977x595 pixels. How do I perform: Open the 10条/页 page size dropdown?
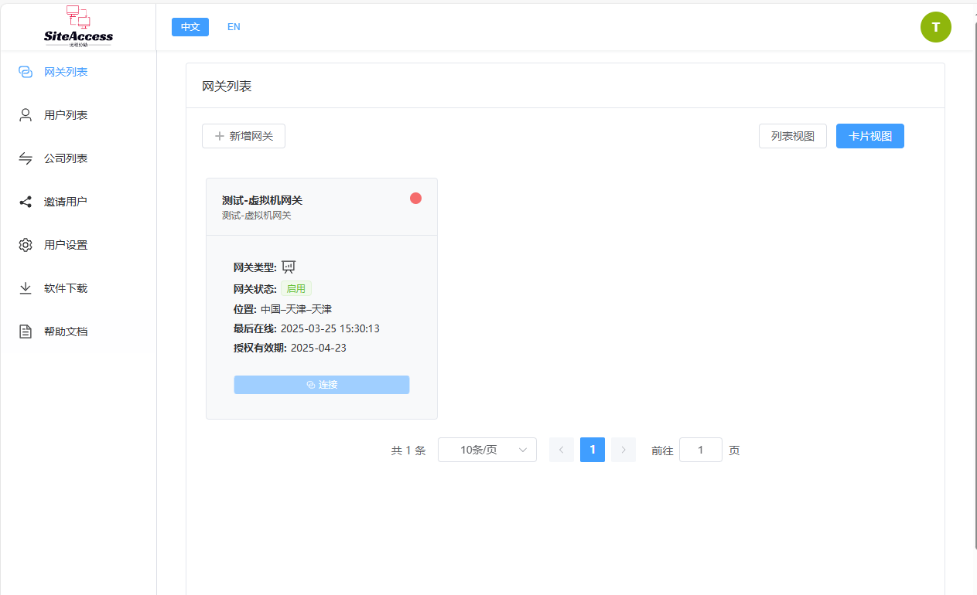[x=487, y=450]
